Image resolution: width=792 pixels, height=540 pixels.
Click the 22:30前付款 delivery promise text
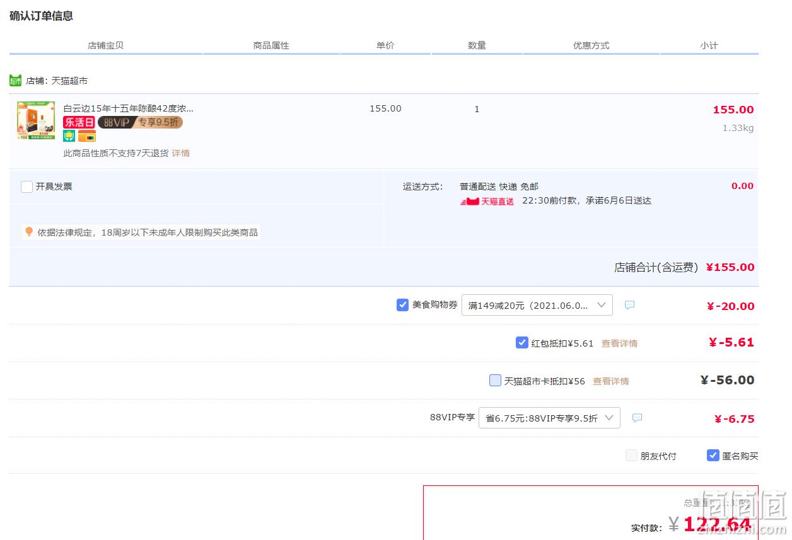click(x=586, y=201)
